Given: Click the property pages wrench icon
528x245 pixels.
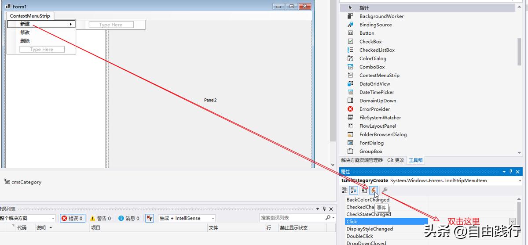Looking at the screenshot, I should point(384,190).
